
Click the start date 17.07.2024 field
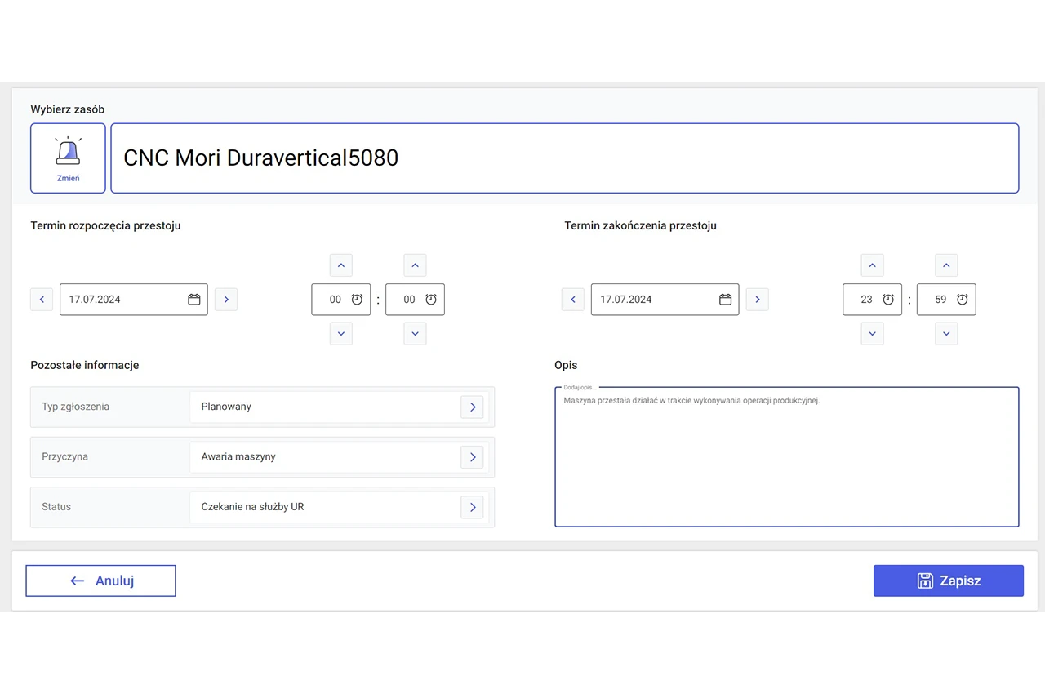(x=134, y=300)
